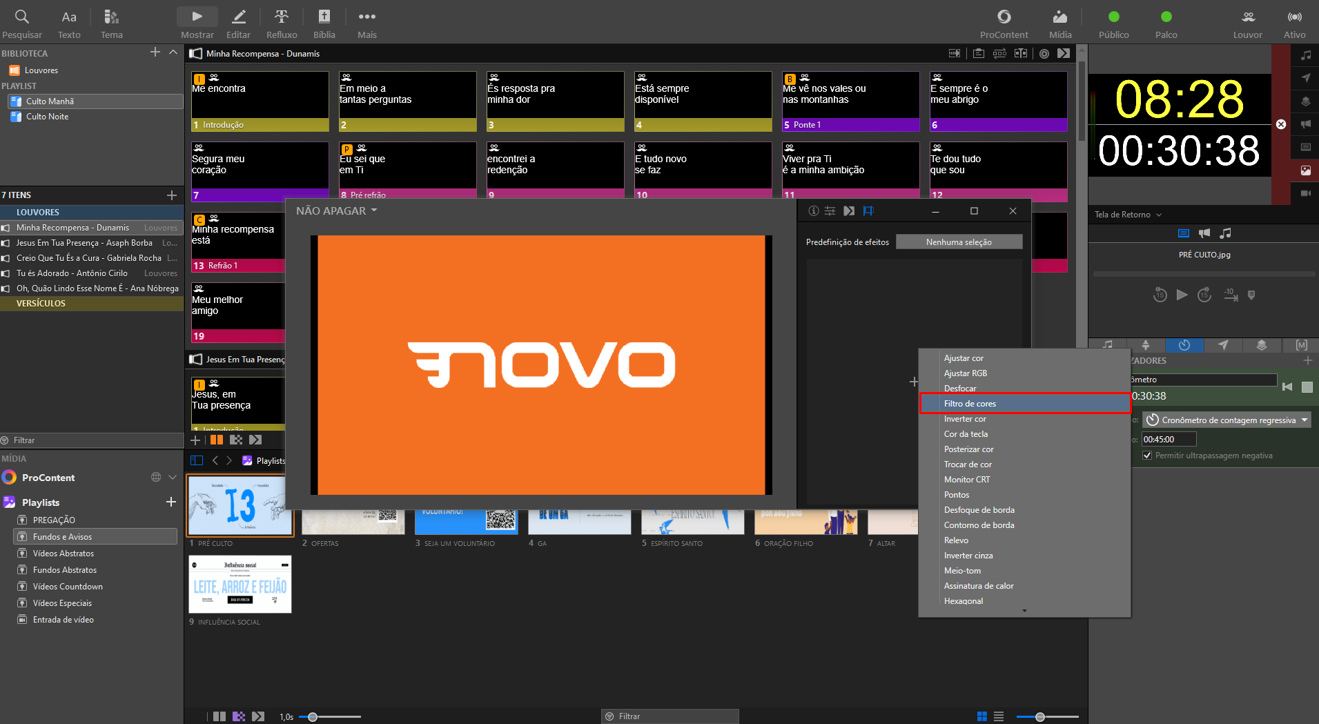This screenshot has width=1319, height=724.
Task: Switch to Editar mode
Action: [238, 23]
